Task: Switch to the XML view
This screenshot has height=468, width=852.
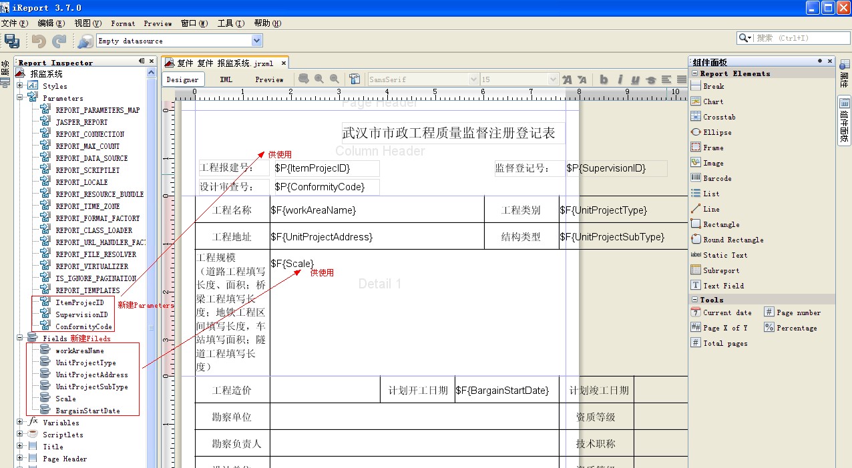Action: click(226, 79)
